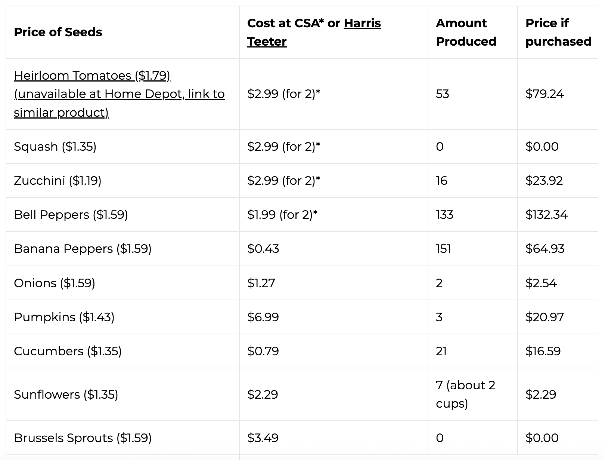This screenshot has height=460, width=605.
Task: Select the Cucumbers amount produced 21
Action: click(x=441, y=351)
